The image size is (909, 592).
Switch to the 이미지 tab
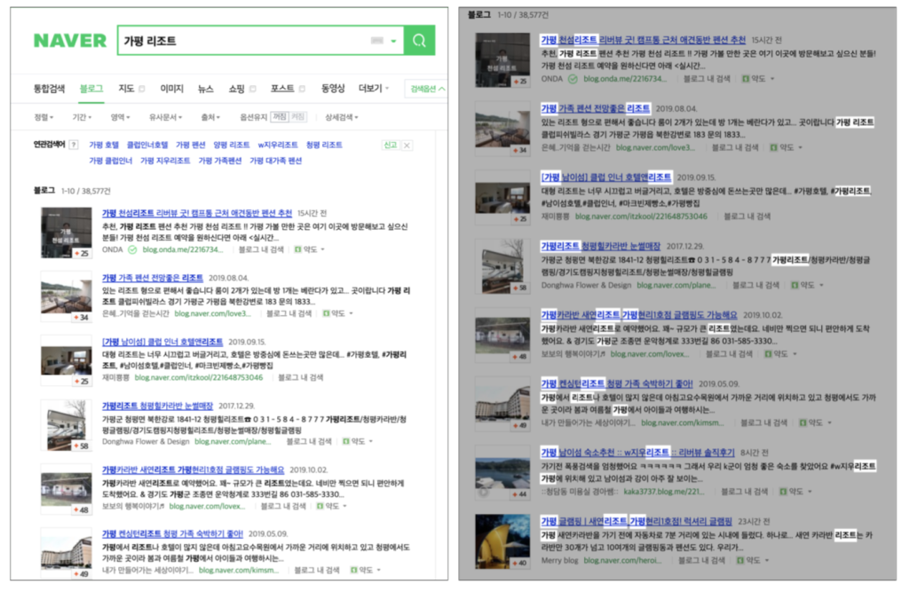(171, 89)
